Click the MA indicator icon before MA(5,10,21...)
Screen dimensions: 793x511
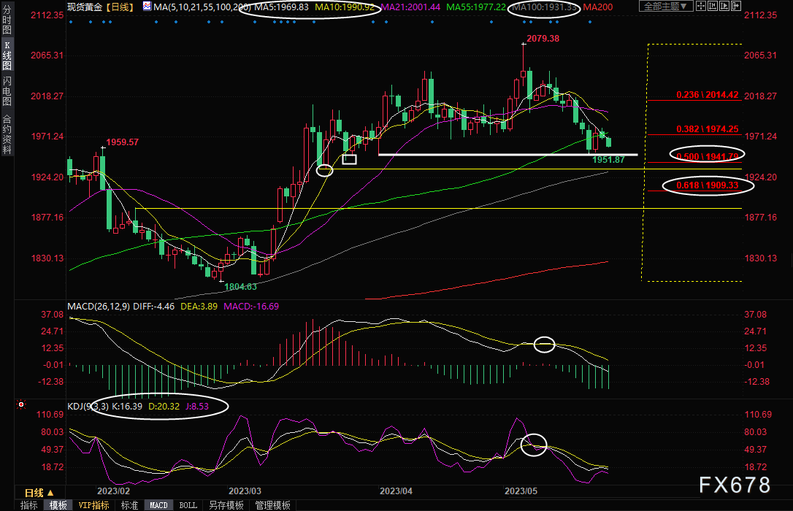click(x=148, y=7)
